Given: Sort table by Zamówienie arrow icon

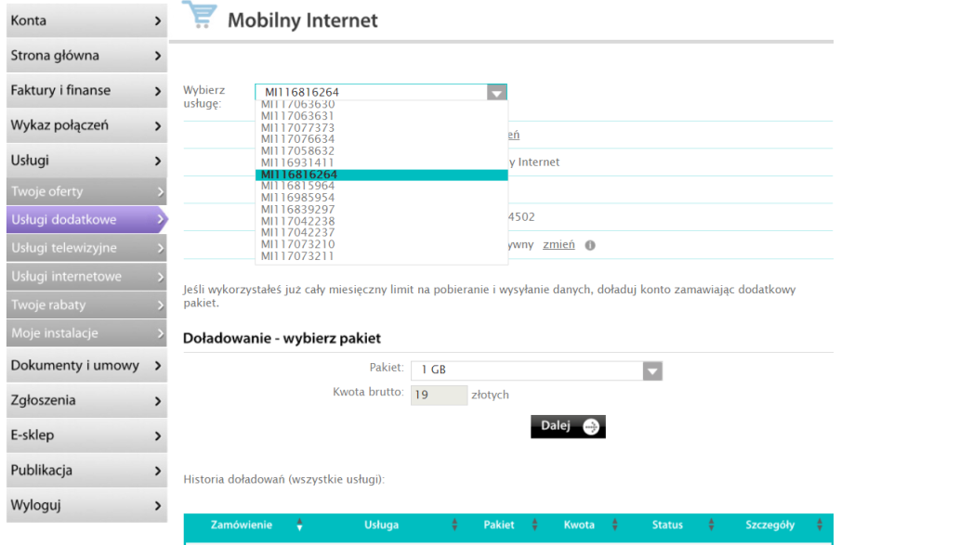Looking at the screenshot, I should tap(299, 526).
